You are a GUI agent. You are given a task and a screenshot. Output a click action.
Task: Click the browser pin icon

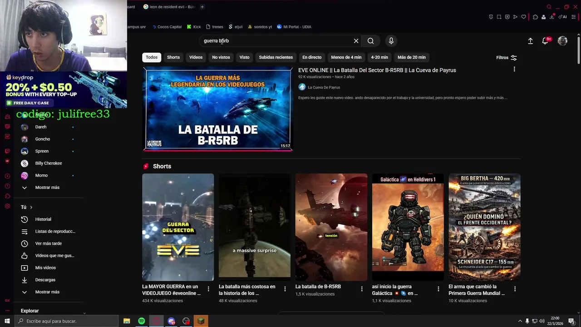pyautogui.click(x=491, y=17)
